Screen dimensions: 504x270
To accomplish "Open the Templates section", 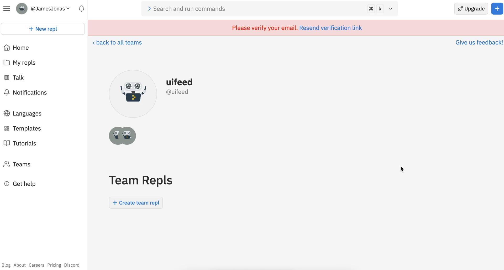I will coord(27,128).
